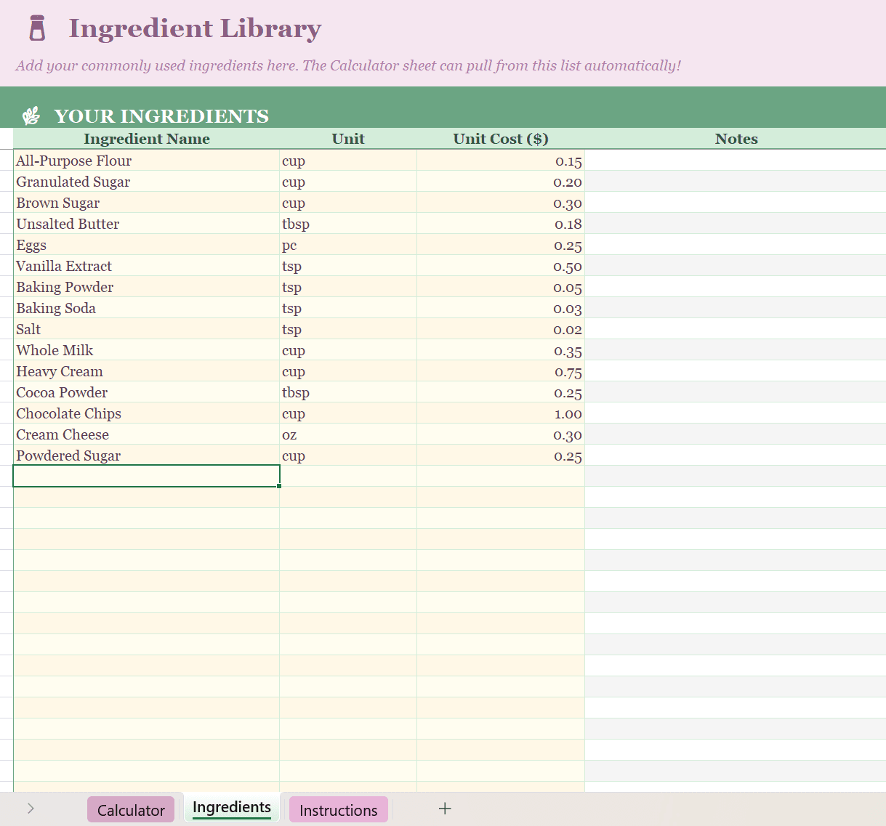Image resolution: width=886 pixels, height=826 pixels.
Task: Select the Vanilla Extract cell
Action: pos(147,266)
